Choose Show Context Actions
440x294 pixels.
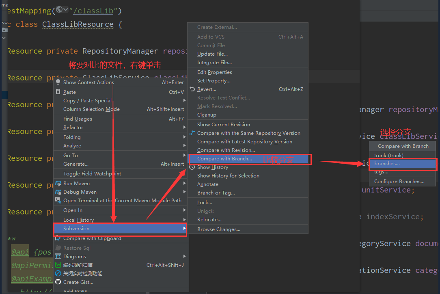pyautogui.click(x=120, y=82)
